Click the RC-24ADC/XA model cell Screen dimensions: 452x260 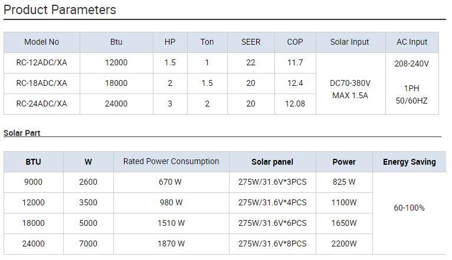click(x=41, y=104)
